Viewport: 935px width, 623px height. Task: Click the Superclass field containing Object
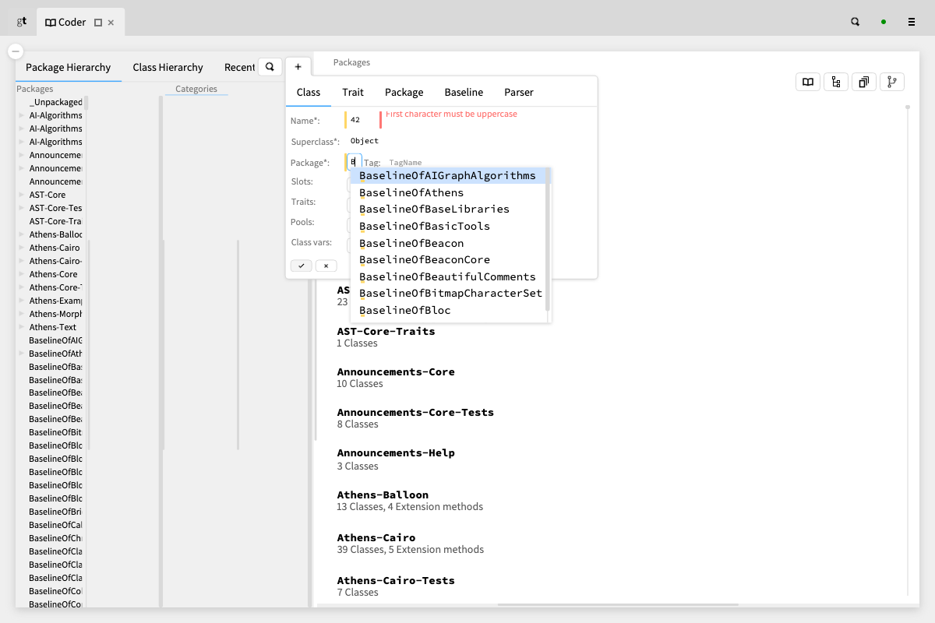tap(365, 141)
